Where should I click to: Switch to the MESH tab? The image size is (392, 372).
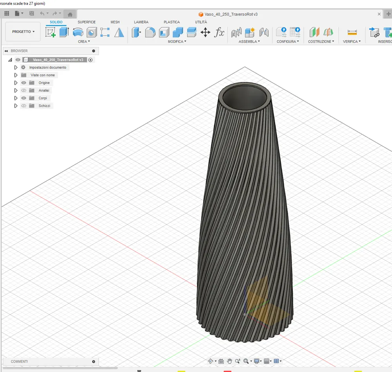click(x=115, y=22)
